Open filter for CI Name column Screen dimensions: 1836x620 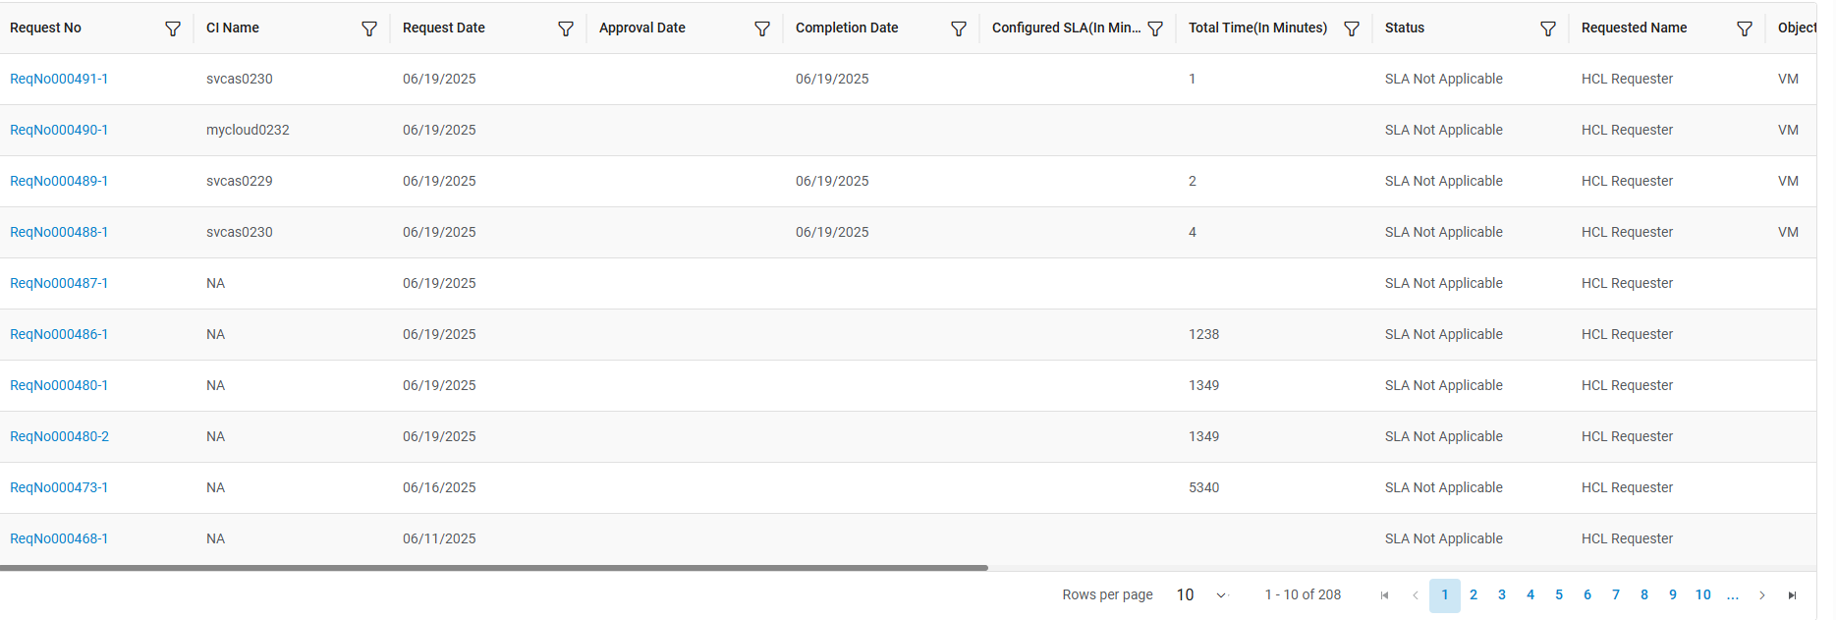(369, 28)
